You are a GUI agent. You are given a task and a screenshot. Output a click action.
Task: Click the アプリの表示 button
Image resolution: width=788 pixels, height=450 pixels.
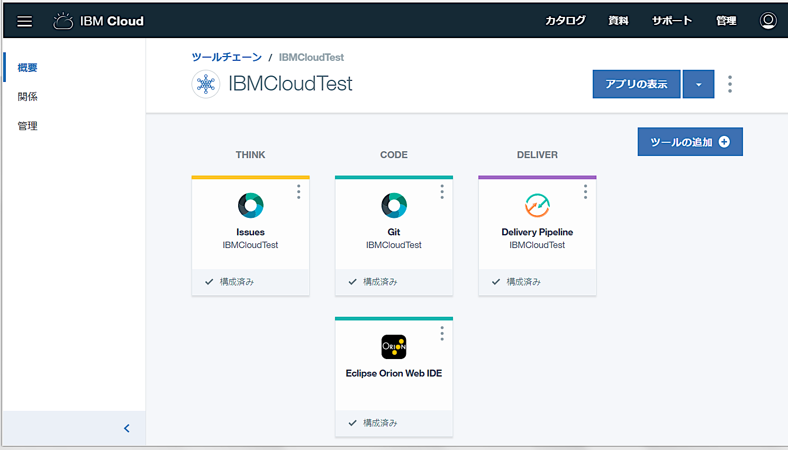pos(636,84)
